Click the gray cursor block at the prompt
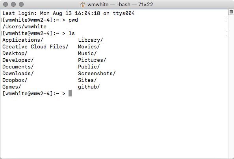This screenshot has width=234, height=159. 70,93
